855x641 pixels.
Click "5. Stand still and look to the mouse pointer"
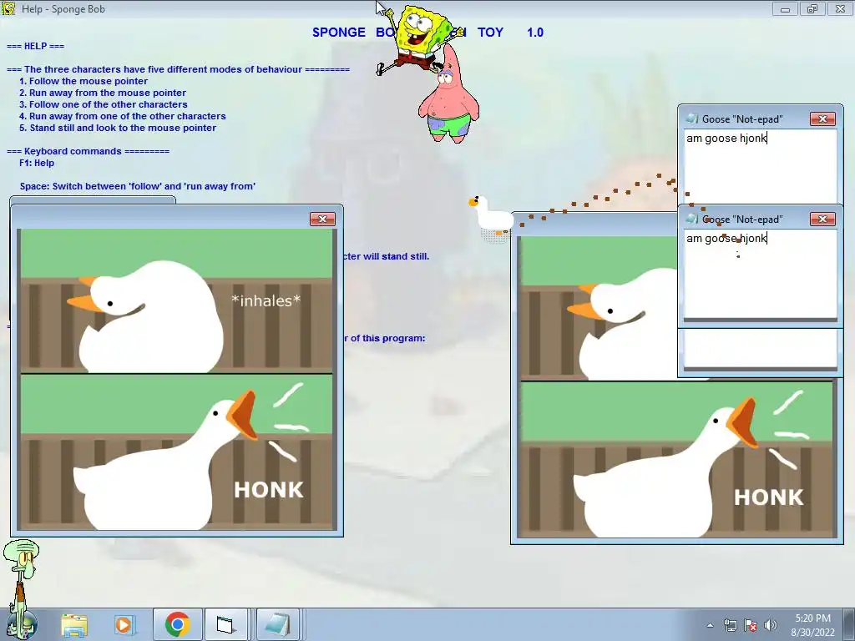tap(117, 128)
